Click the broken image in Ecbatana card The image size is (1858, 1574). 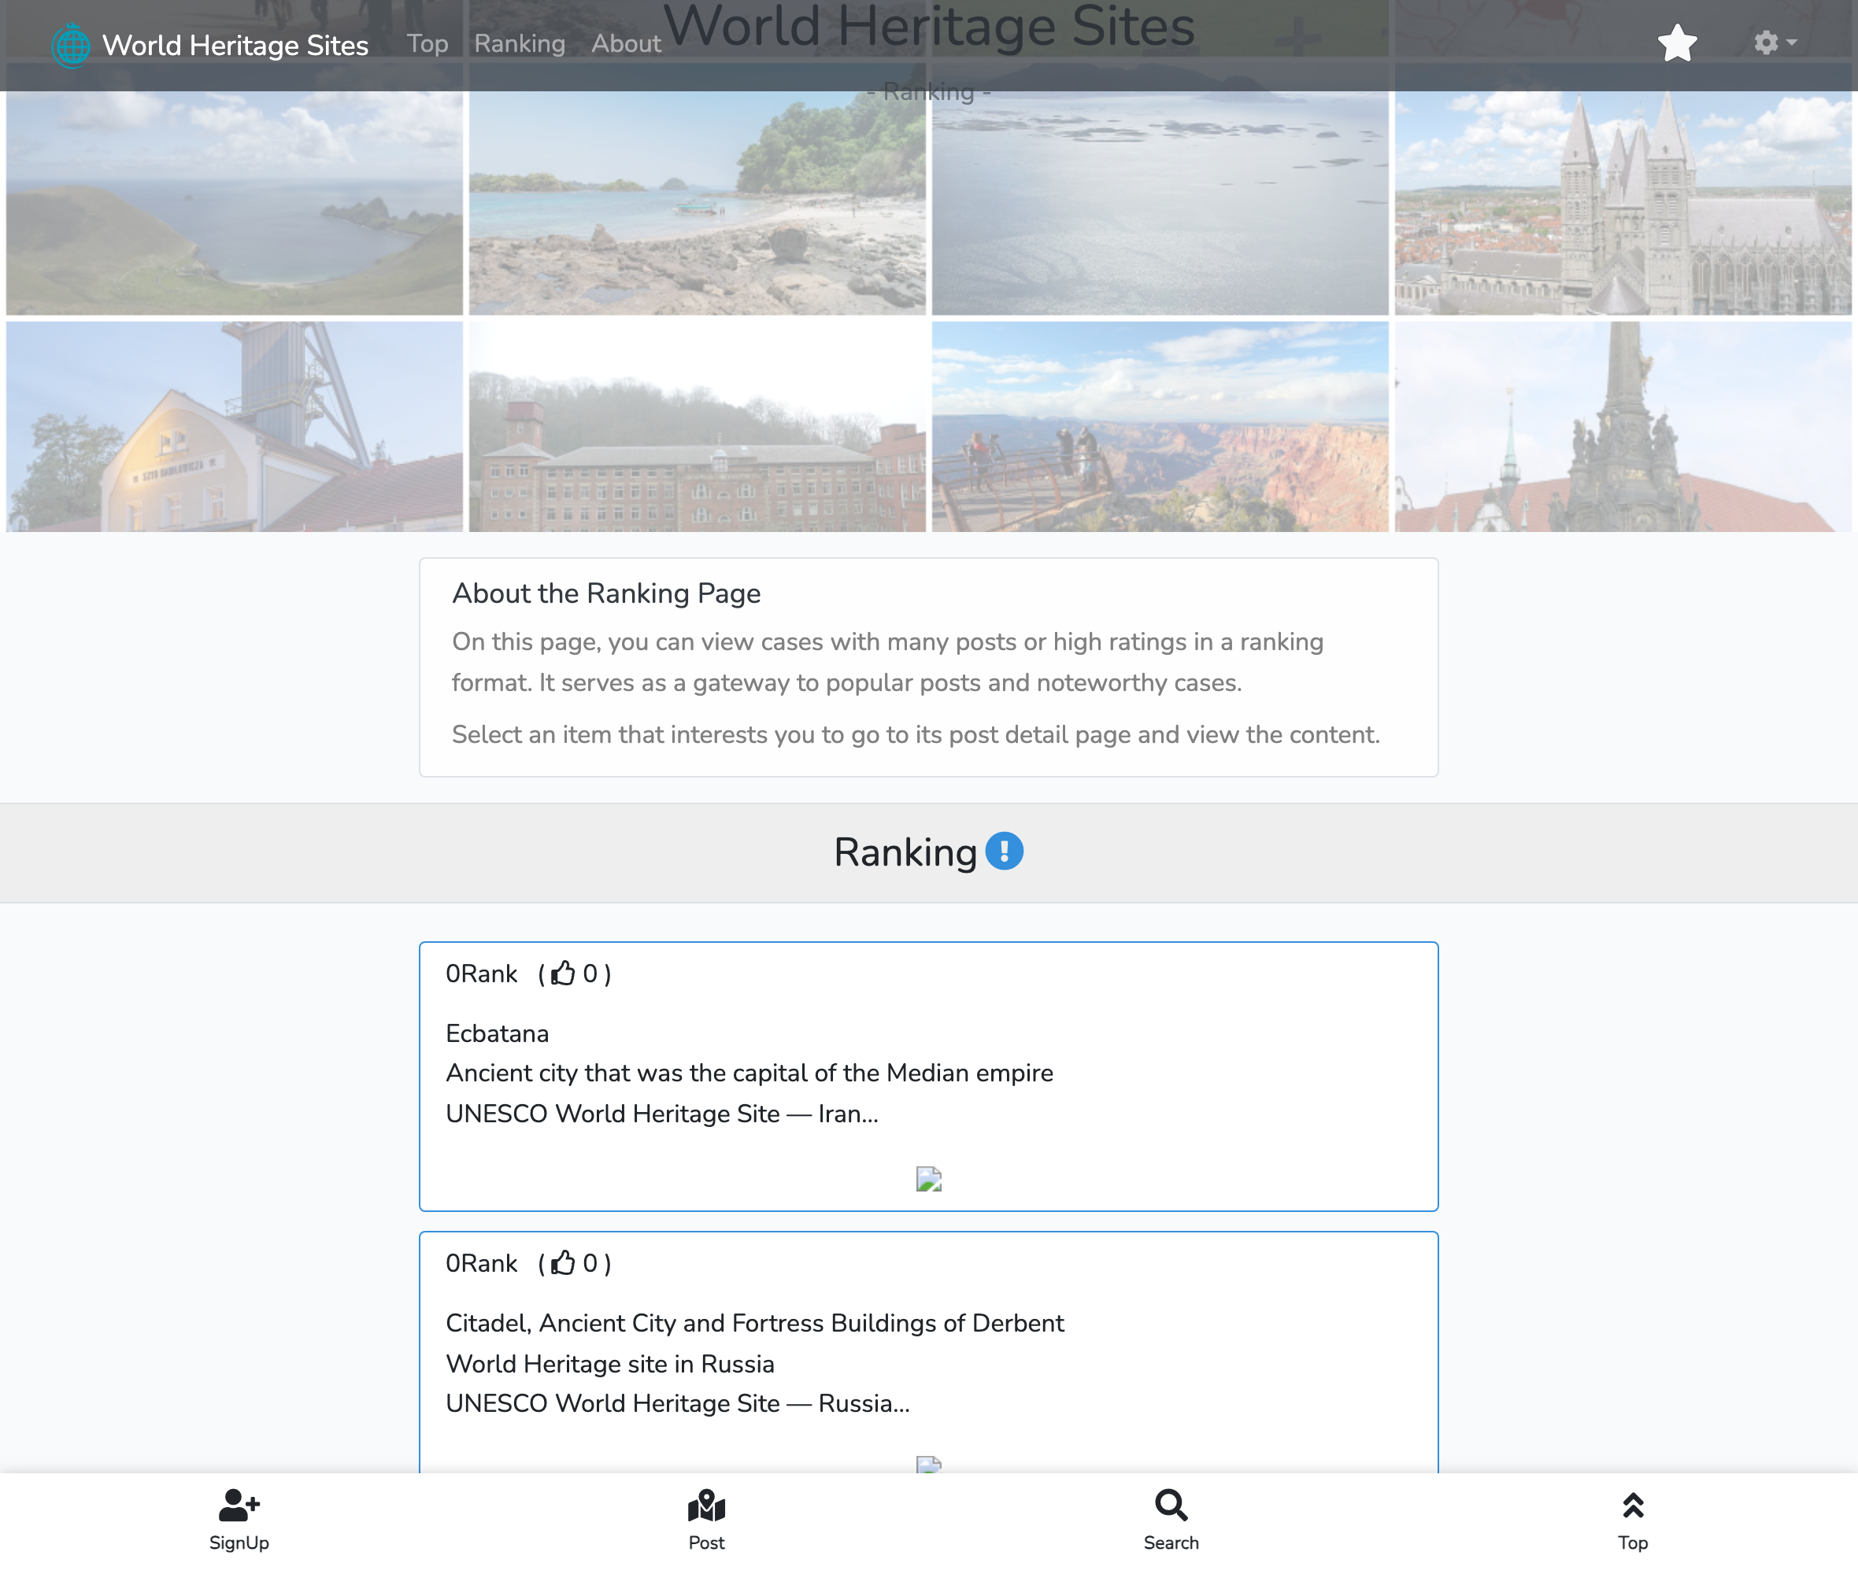click(929, 1180)
